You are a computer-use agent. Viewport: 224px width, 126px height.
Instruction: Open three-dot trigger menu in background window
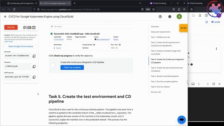pyautogui.click(x=216, y=49)
